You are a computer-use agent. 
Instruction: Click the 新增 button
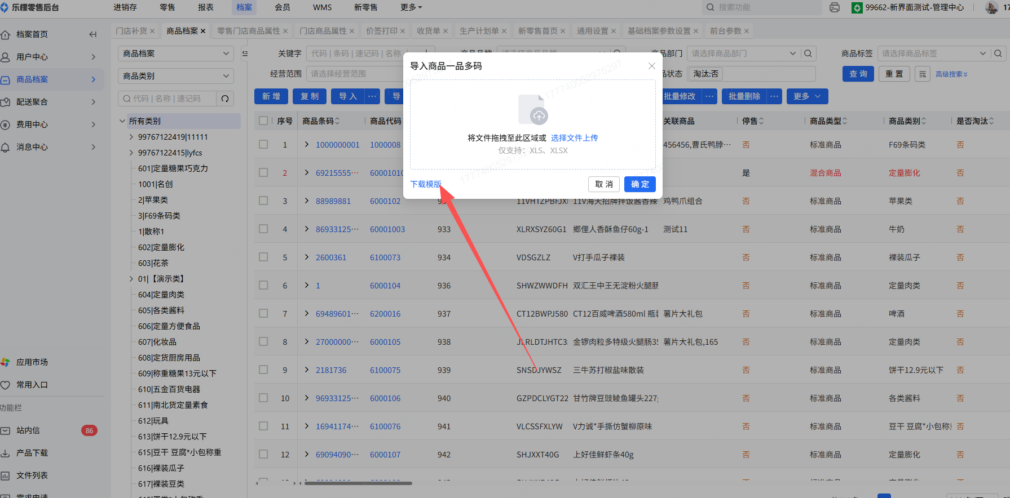point(271,96)
